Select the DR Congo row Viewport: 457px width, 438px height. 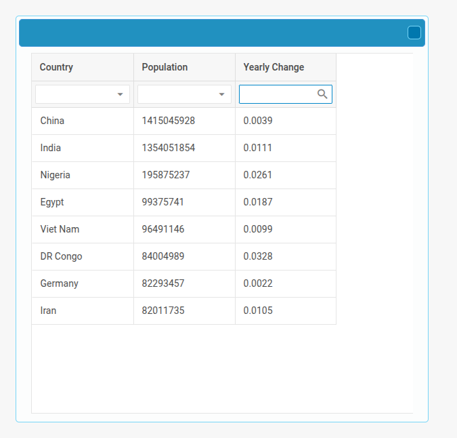(x=61, y=256)
